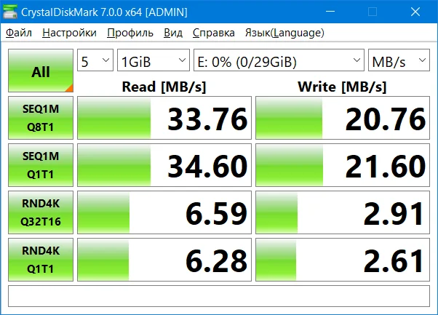Open the Вид menu
438x315 pixels.
click(x=173, y=33)
